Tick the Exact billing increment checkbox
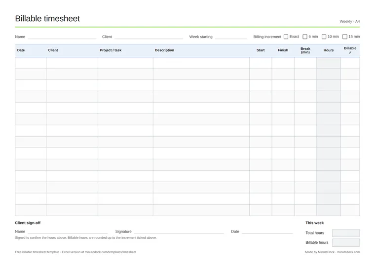The image size is (375, 265). pos(286,37)
